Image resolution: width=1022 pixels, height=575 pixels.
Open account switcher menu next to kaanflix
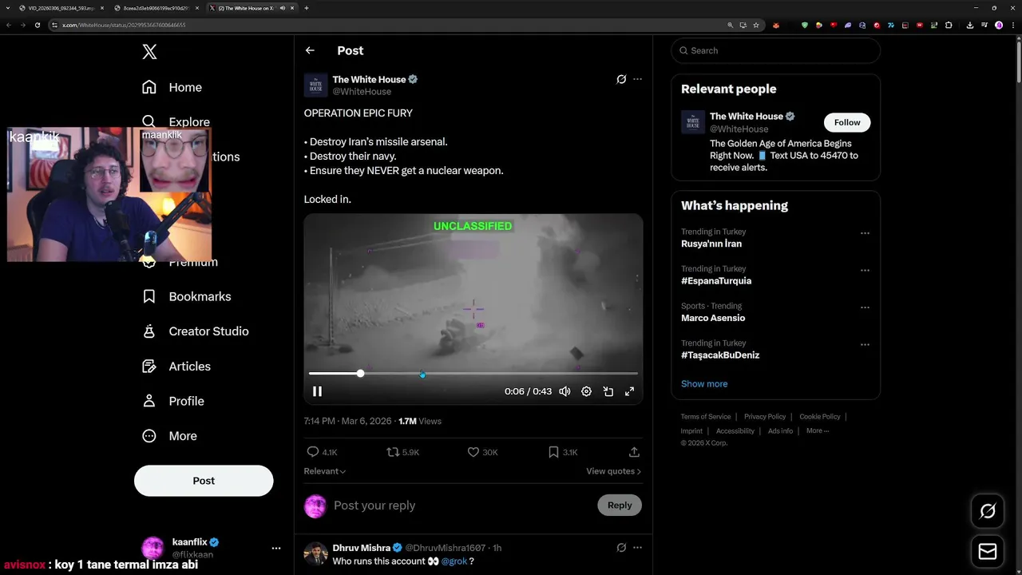click(x=276, y=549)
